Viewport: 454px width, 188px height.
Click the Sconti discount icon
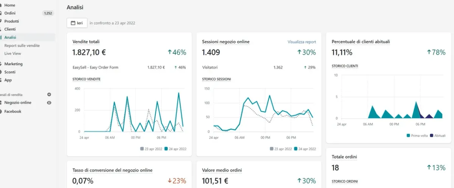pos(1,72)
